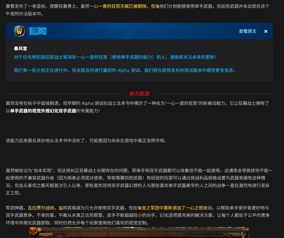Open the info (i) icon beside the crest
This screenshot has width=284, height=238.
pyautogui.click(x=39, y=229)
